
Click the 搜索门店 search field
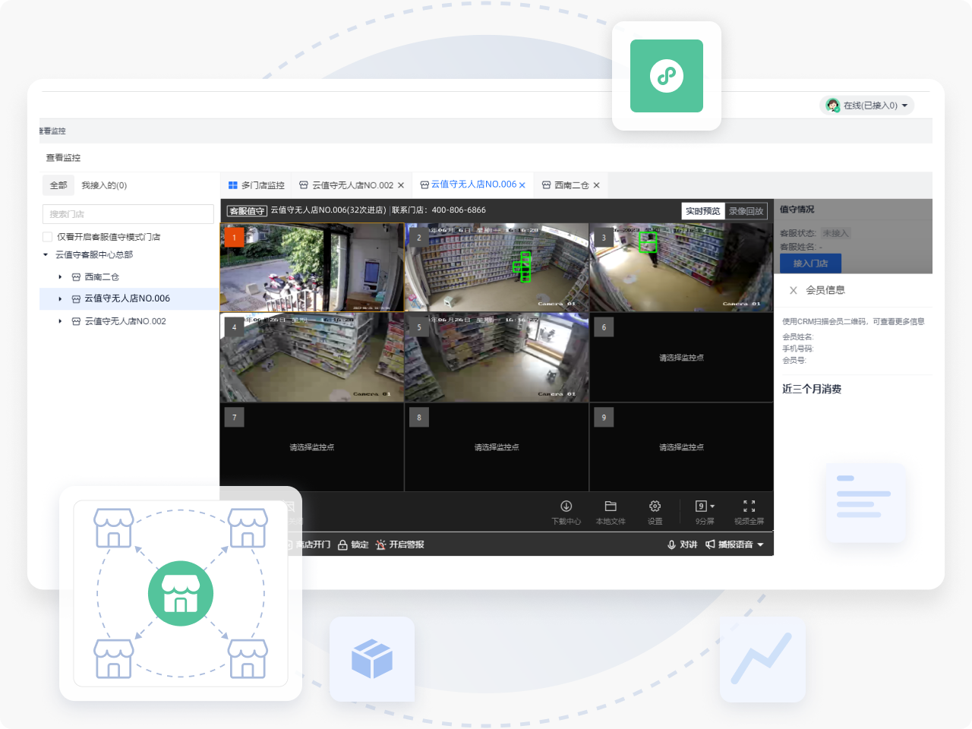click(x=128, y=214)
